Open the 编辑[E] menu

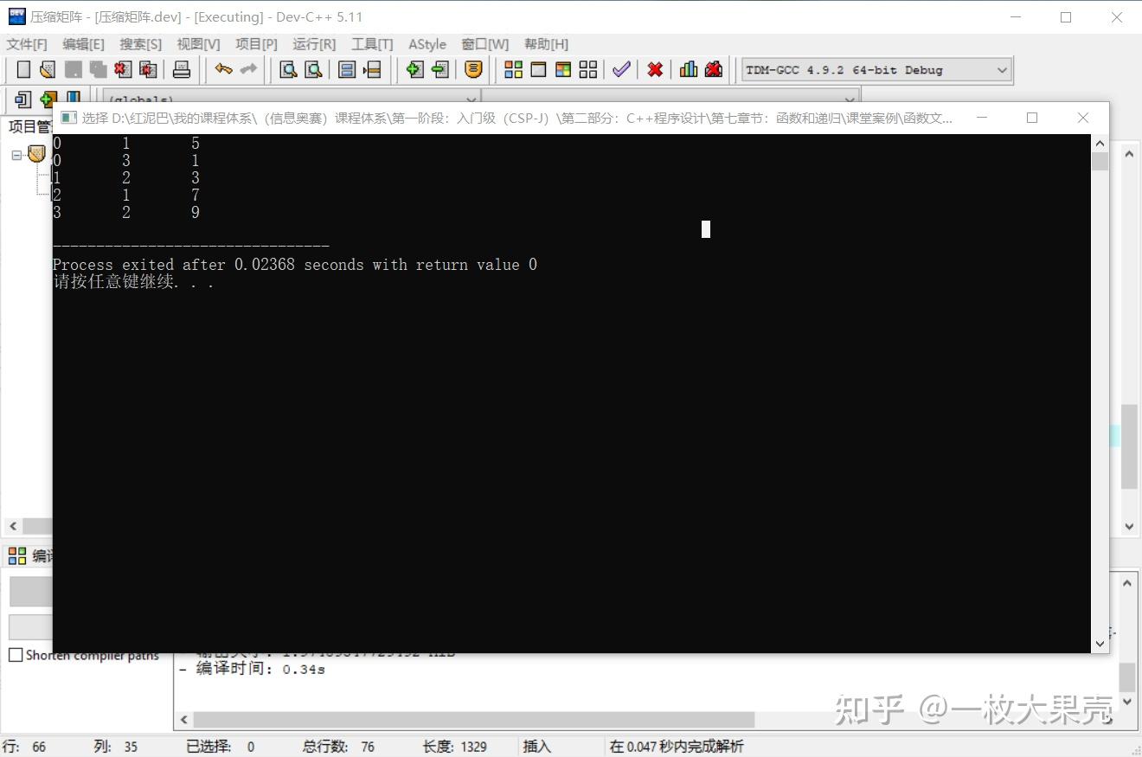click(83, 44)
